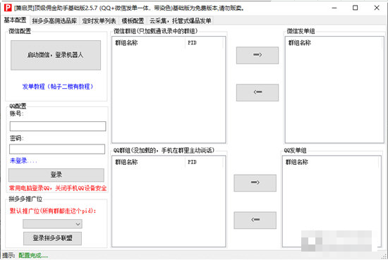Click the red P app icon in title bar
Image resolution: width=388 pixels, height=260 pixels.
coord(8,8)
